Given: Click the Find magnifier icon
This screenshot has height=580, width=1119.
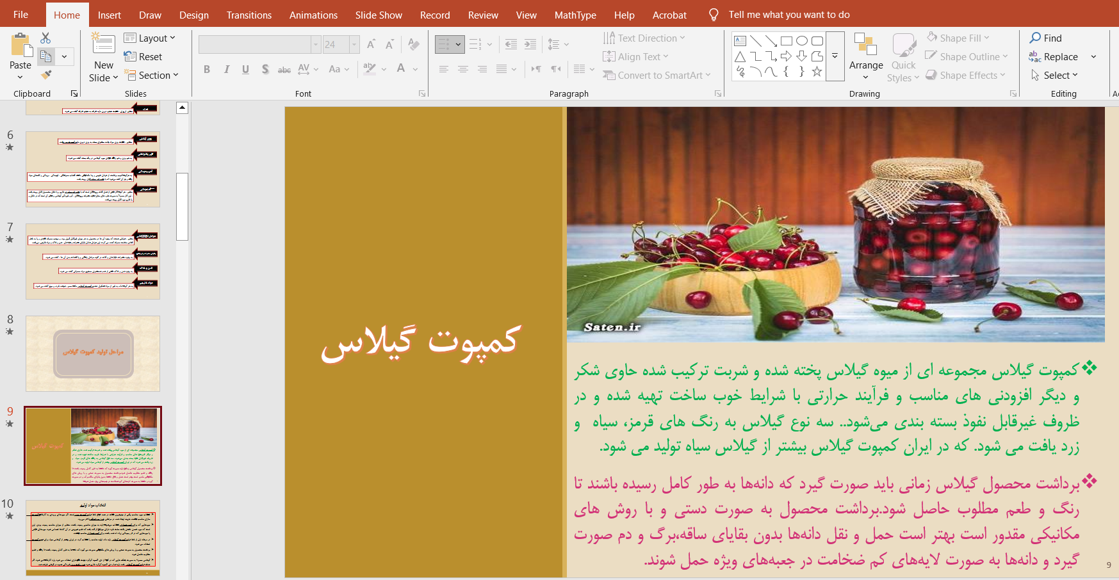Looking at the screenshot, I should (x=1035, y=38).
